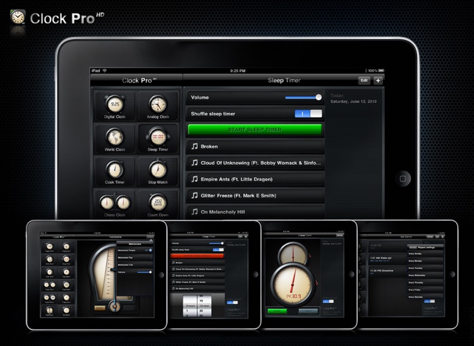474x346 pixels.
Task: Launch the Stop Watch on the large iPad
Action: click(158, 172)
